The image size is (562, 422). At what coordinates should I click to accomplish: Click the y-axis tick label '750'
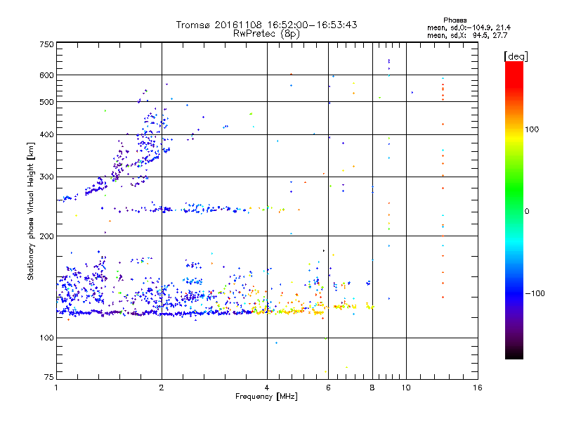pos(46,44)
